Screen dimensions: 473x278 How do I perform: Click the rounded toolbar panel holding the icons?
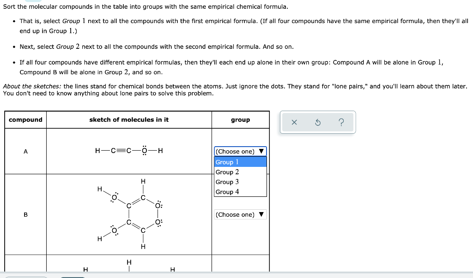coord(317,122)
